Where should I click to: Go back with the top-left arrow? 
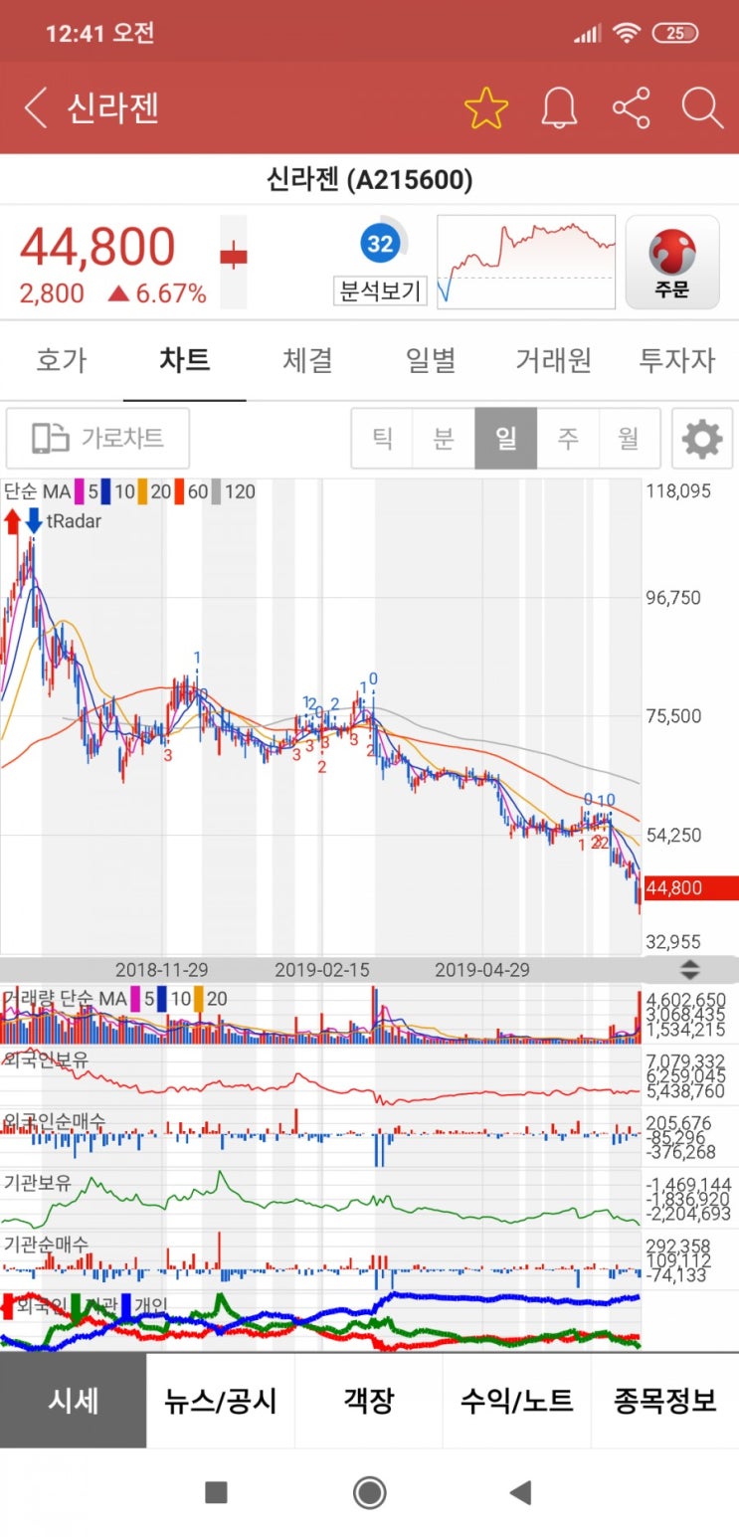36,107
